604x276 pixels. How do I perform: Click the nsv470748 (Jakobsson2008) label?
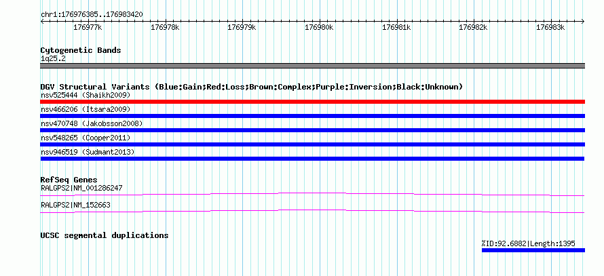(92, 123)
